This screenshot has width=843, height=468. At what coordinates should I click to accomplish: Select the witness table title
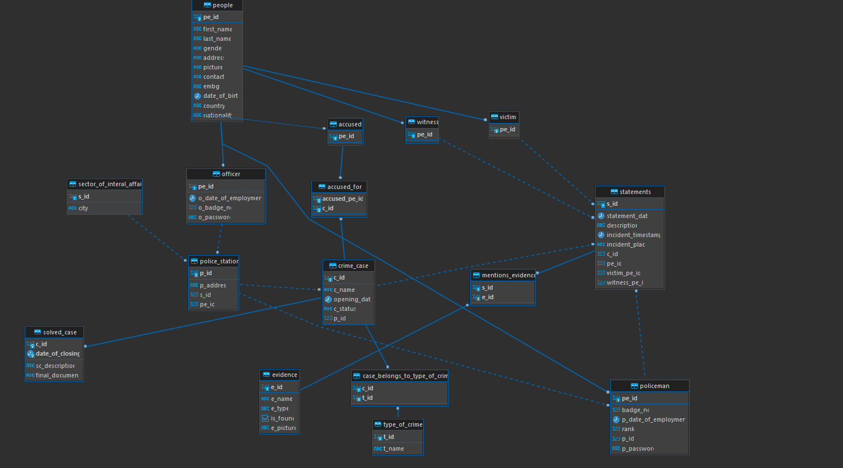427,122
